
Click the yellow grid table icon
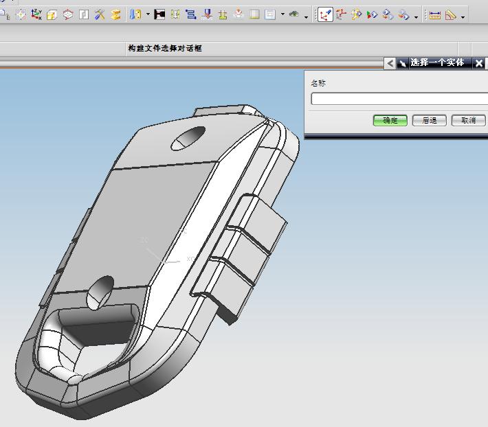(254, 14)
